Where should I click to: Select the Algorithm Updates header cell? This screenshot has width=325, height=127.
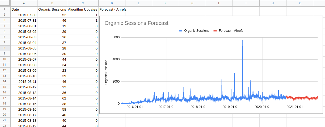click(83, 9)
